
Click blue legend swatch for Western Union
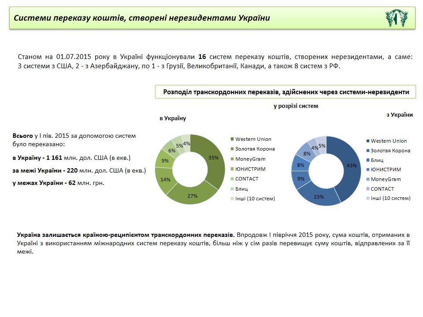click(367, 141)
